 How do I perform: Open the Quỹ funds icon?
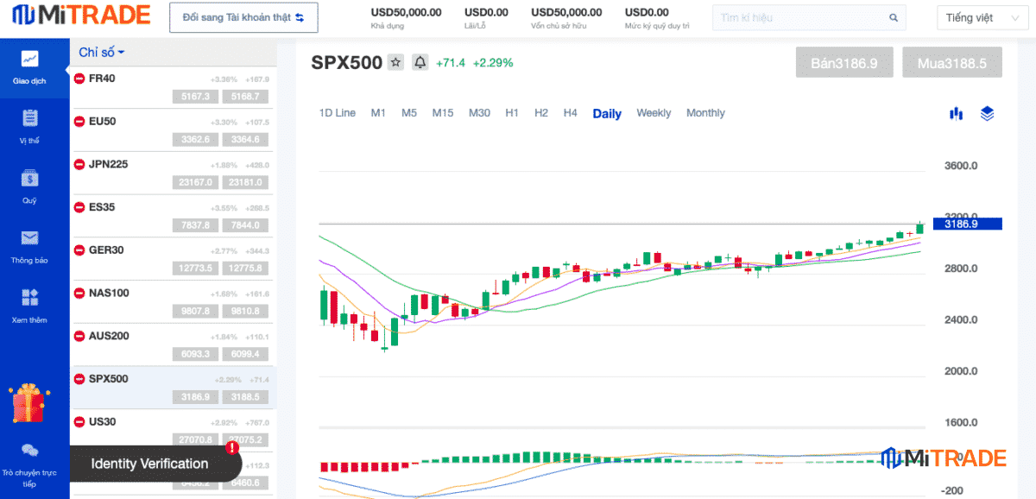tap(30, 180)
